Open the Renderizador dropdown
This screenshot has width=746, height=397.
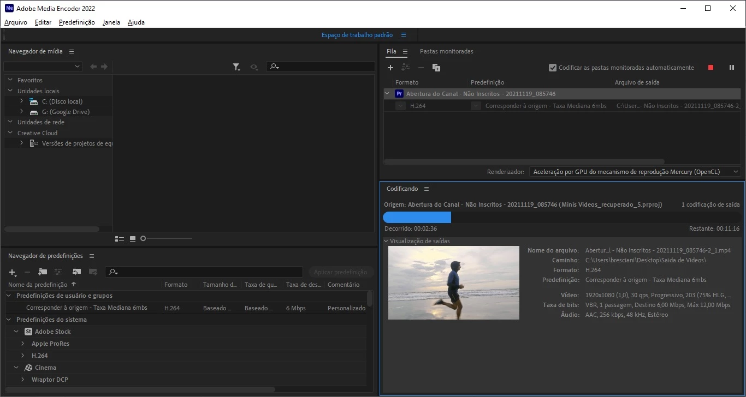tap(635, 171)
